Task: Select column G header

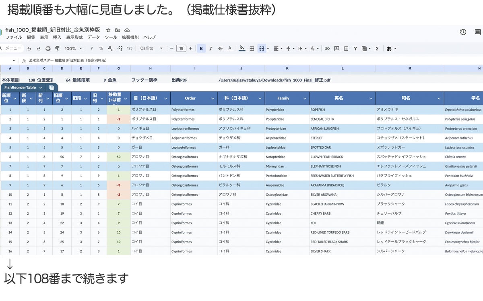Action: [x=118, y=69]
